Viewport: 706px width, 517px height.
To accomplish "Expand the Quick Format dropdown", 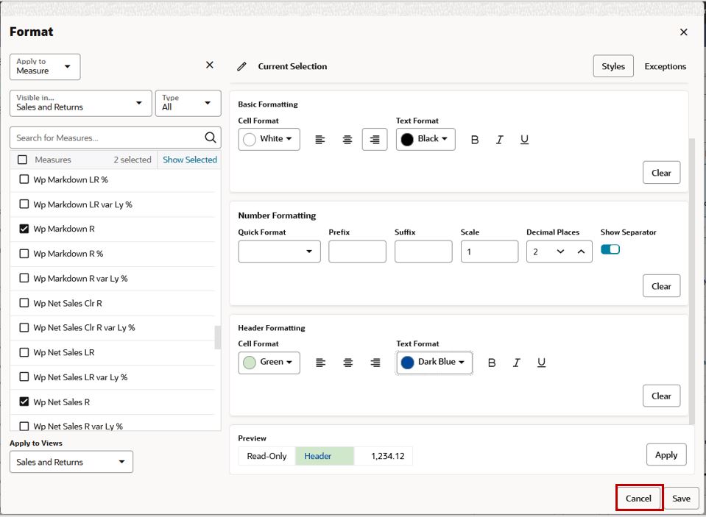I will (x=279, y=252).
